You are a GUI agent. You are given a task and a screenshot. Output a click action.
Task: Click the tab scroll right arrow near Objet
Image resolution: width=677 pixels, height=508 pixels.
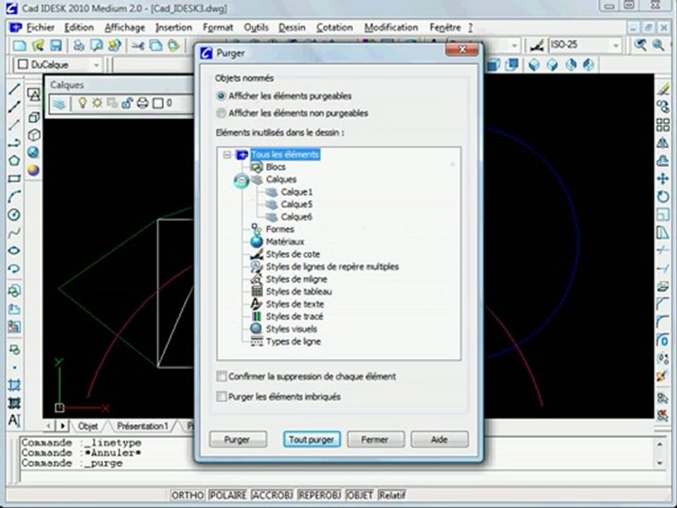coord(63,426)
